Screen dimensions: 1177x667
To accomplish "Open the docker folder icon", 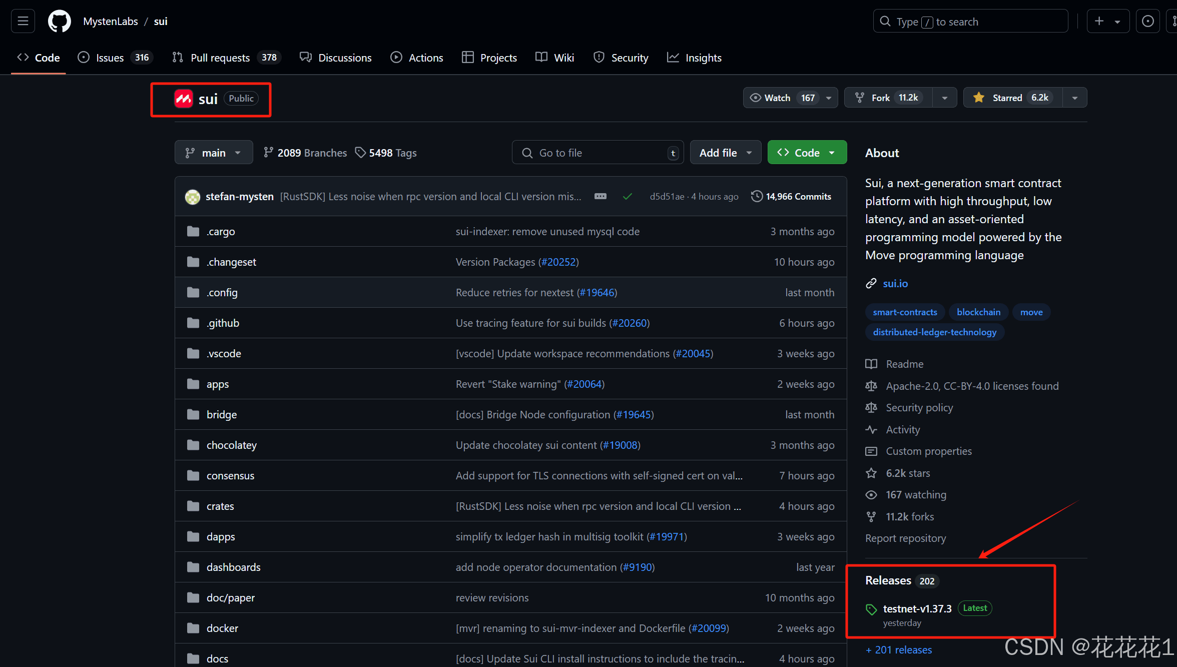I will (193, 628).
